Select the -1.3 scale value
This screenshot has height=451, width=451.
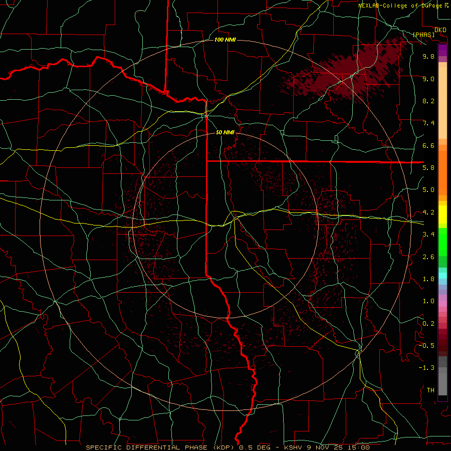coord(426,368)
